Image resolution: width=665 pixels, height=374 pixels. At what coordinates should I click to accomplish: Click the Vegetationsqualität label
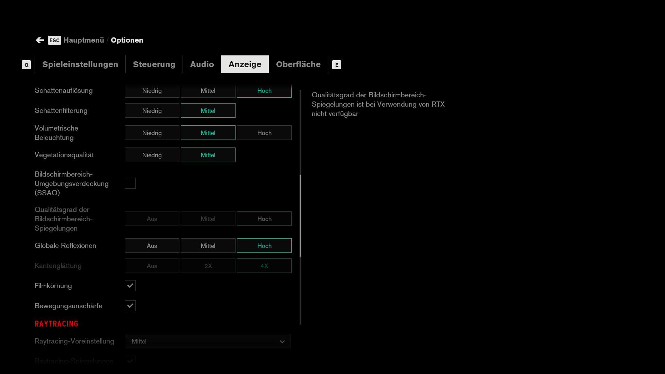tap(64, 155)
